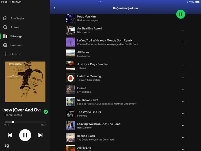Play Just for a Day - Sunday
Viewport: 201px width, 151px height.
coord(126,66)
